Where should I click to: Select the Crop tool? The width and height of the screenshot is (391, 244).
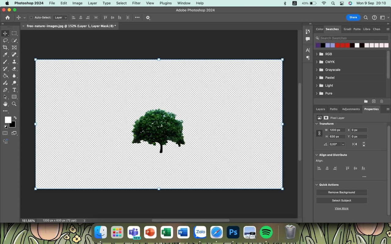click(5, 47)
